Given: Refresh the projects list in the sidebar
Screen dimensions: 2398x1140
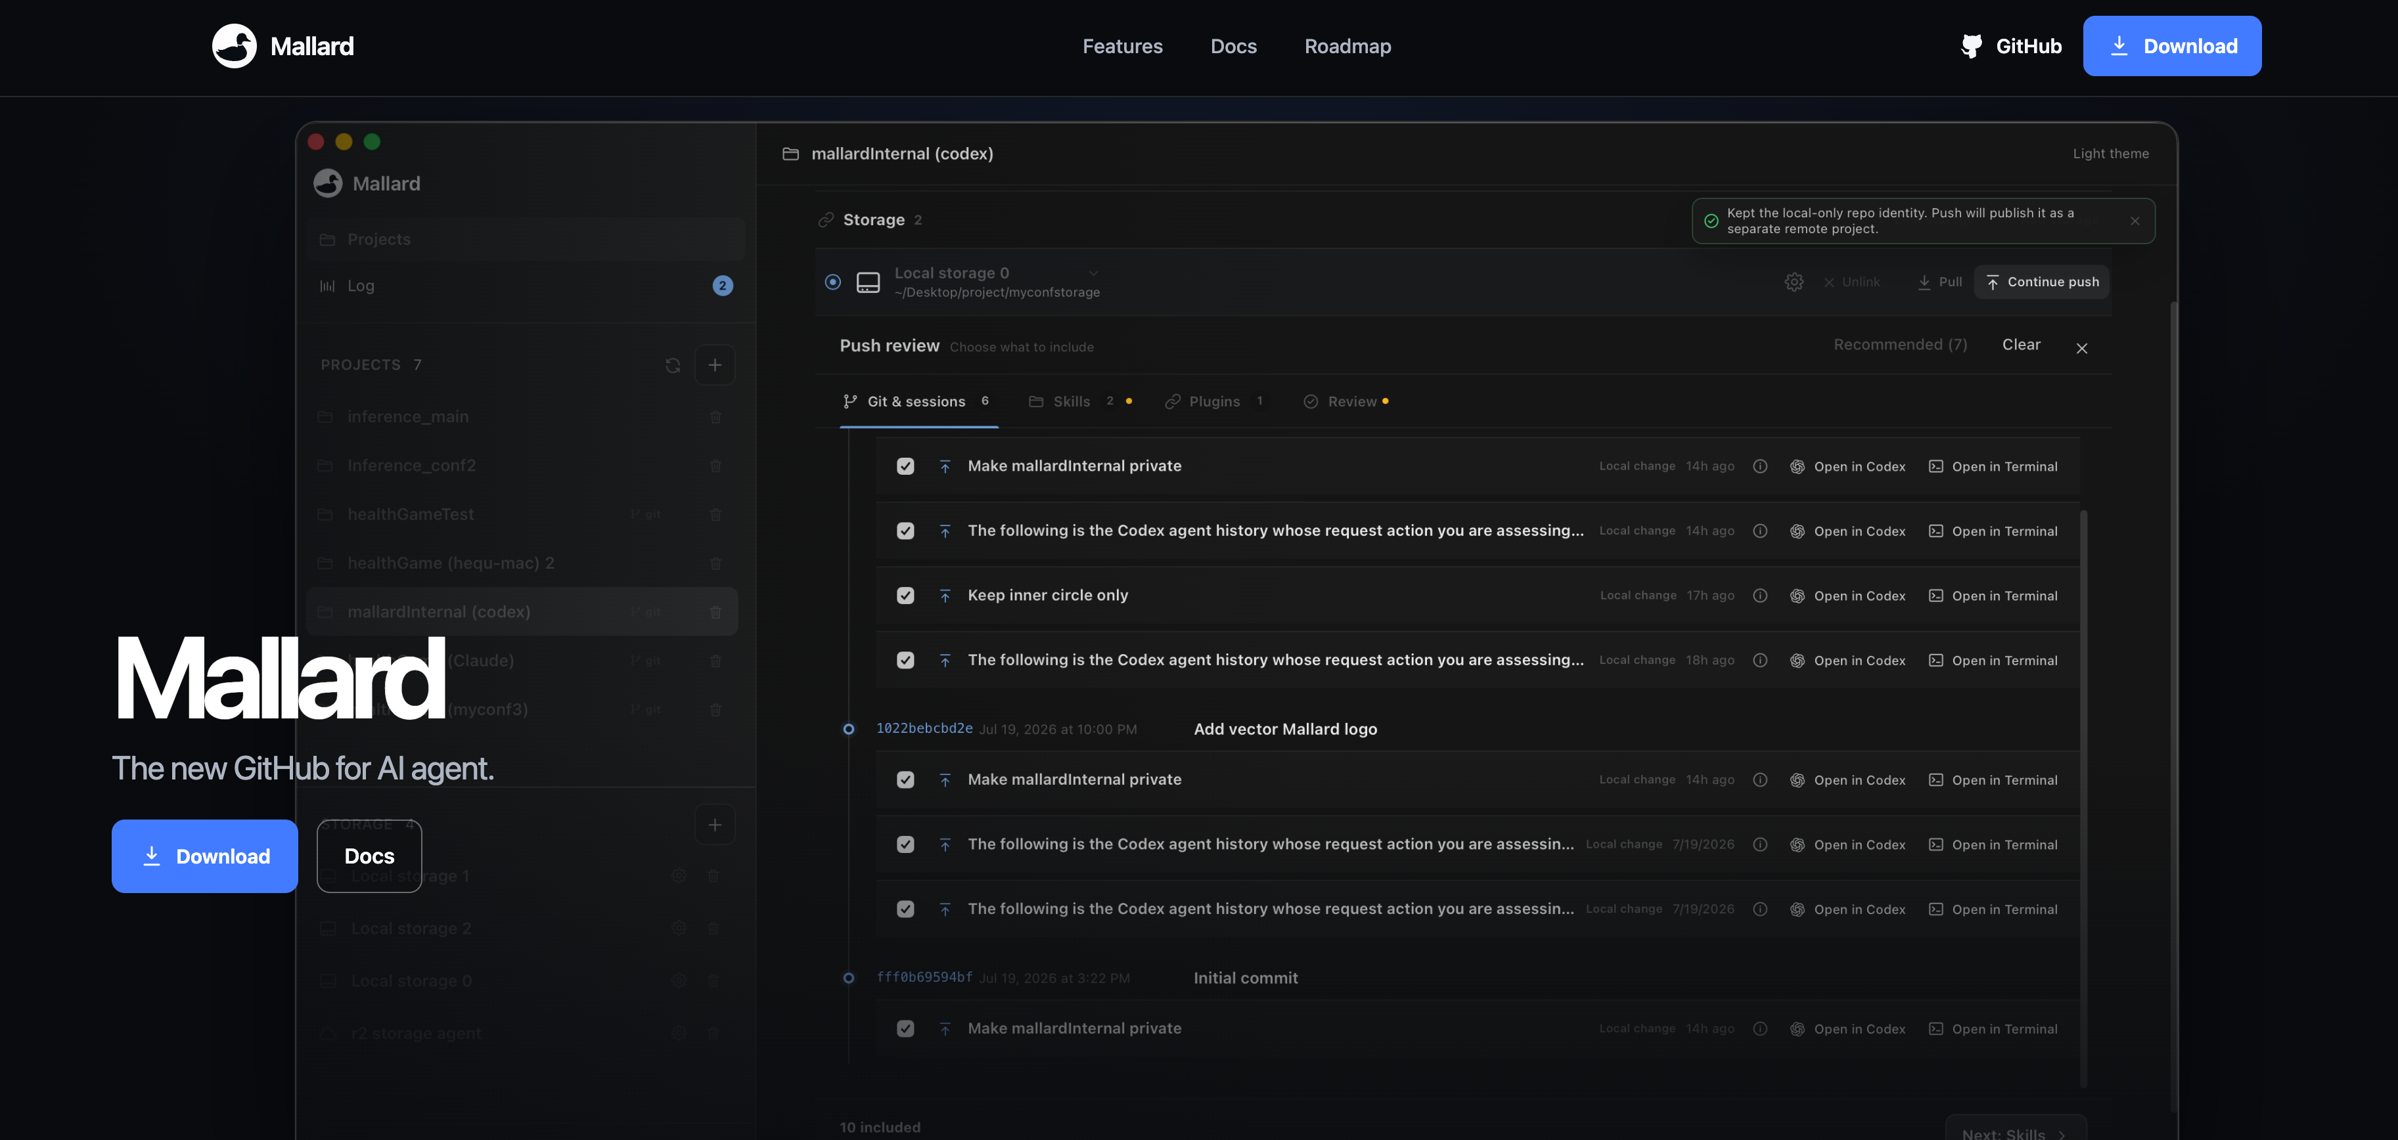Looking at the screenshot, I should pyautogui.click(x=673, y=366).
